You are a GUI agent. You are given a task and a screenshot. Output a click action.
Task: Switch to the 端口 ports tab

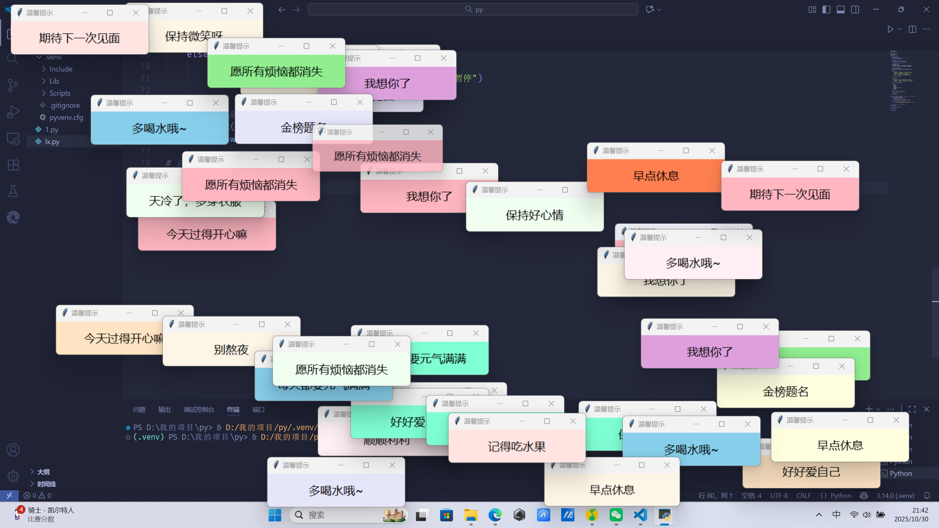[258, 410]
